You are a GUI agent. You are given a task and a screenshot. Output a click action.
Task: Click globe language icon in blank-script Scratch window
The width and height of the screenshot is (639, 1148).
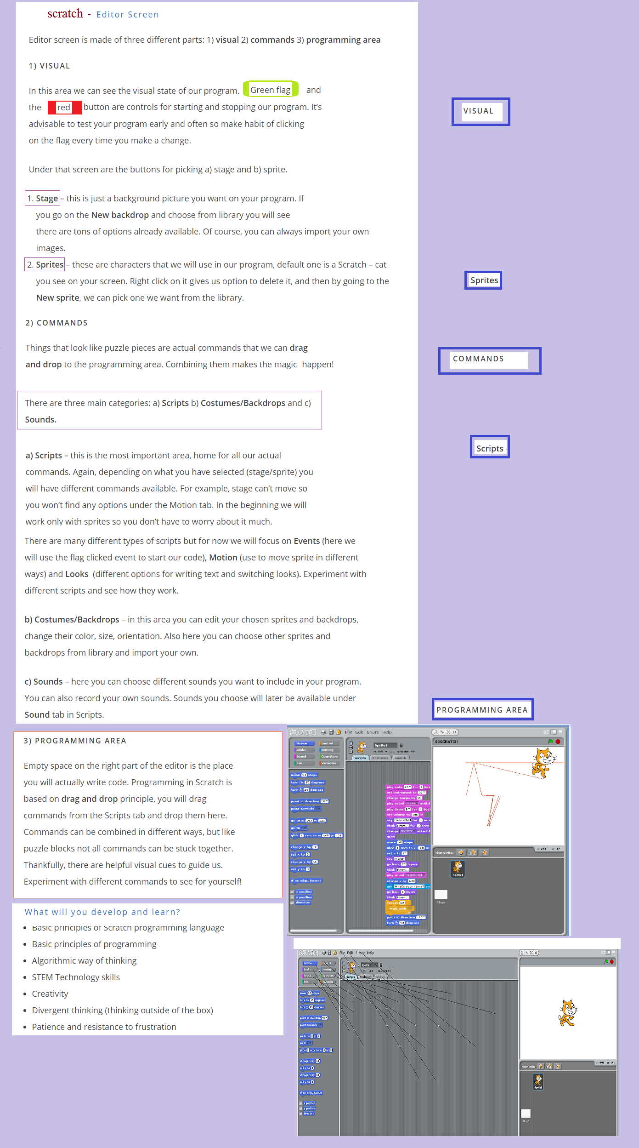[x=324, y=953]
